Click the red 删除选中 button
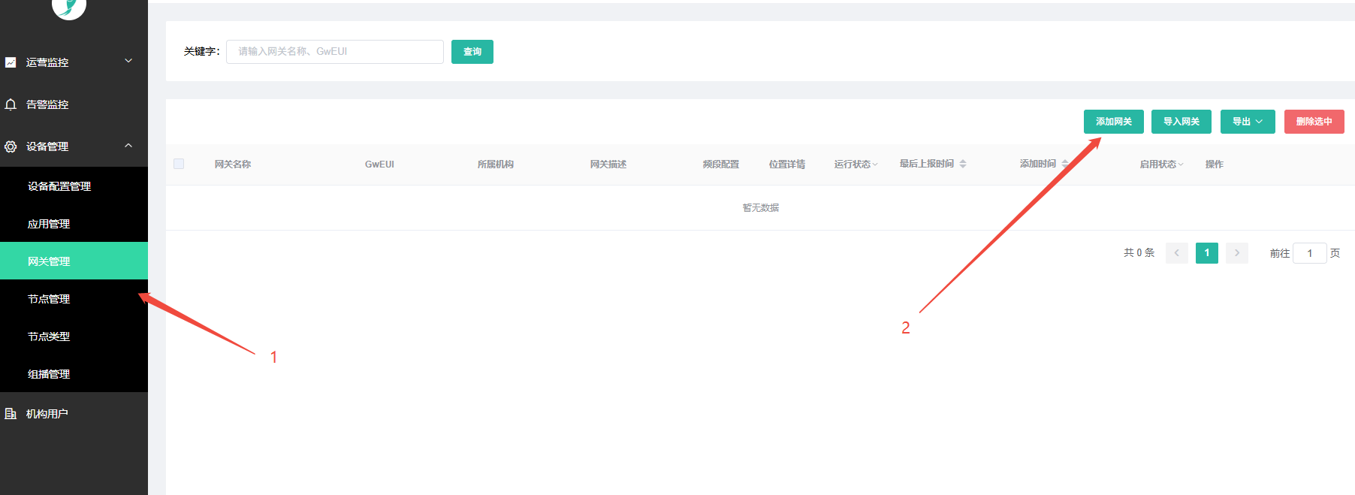The width and height of the screenshot is (1355, 495). point(1314,122)
